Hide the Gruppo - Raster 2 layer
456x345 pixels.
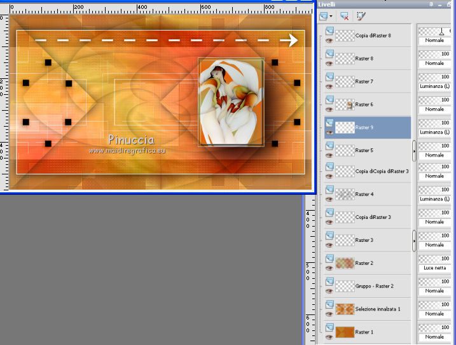(x=329, y=292)
